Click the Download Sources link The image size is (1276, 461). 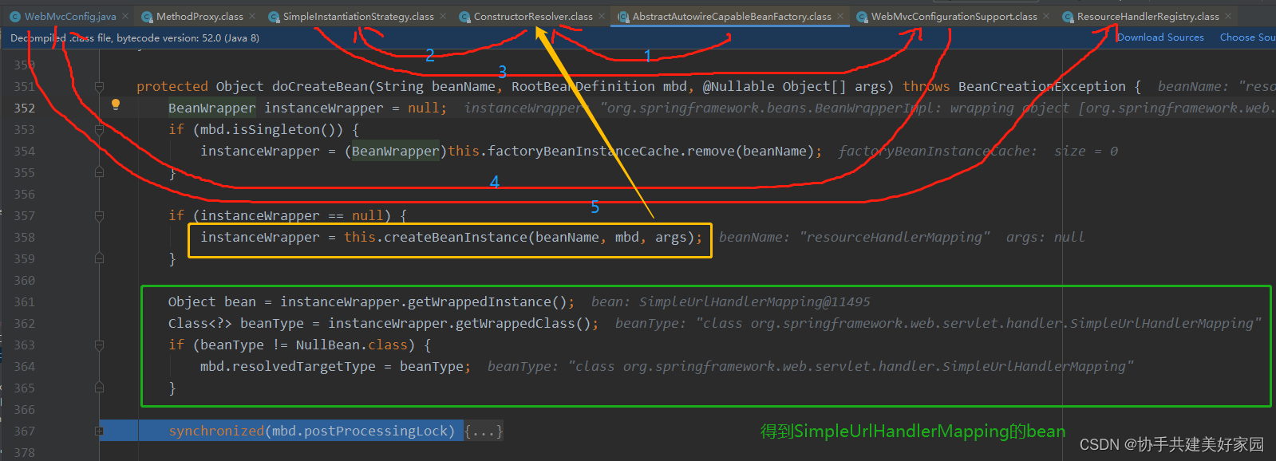click(x=1160, y=37)
